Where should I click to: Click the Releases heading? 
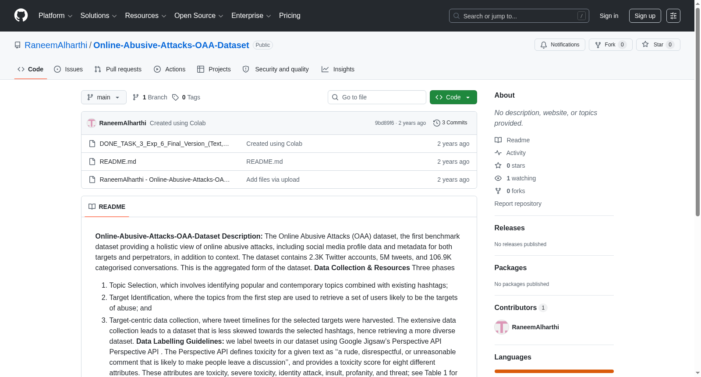click(x=510, y=228)
